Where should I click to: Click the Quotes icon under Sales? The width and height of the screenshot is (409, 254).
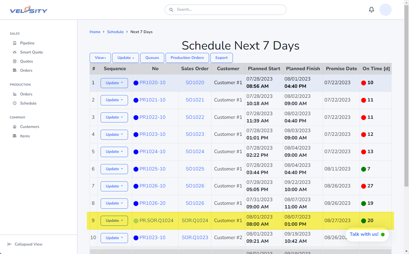15,61
